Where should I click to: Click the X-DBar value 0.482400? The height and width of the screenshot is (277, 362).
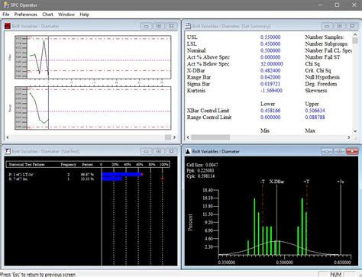click(x=270, y=71)
